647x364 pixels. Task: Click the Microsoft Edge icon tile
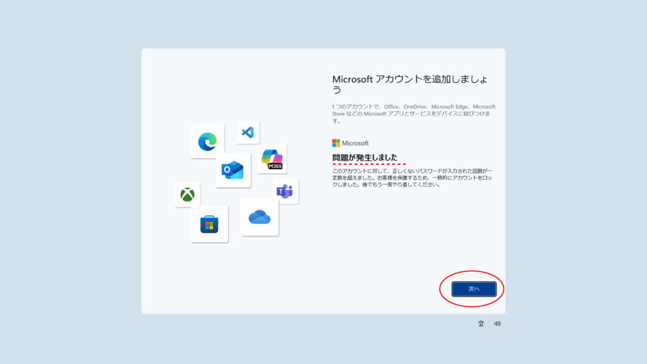pos(207,142)
